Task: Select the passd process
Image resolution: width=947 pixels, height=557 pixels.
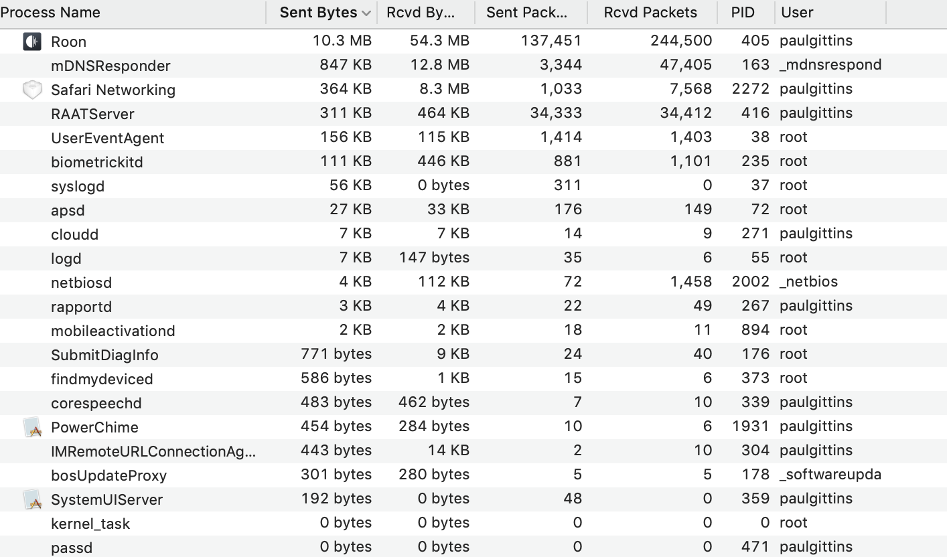Action: tap(72, 548)
